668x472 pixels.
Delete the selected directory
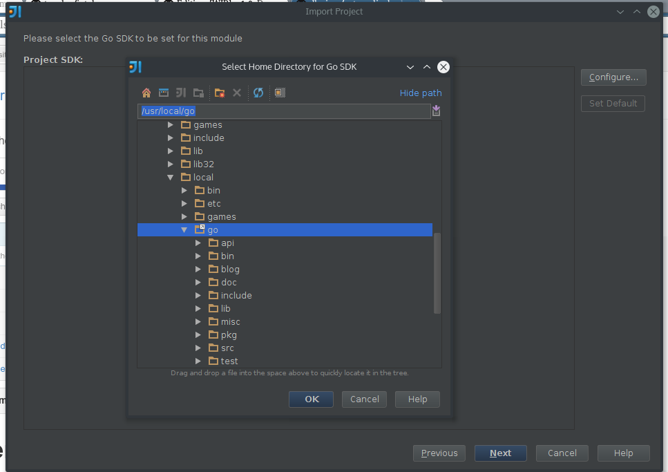point(237,93)
